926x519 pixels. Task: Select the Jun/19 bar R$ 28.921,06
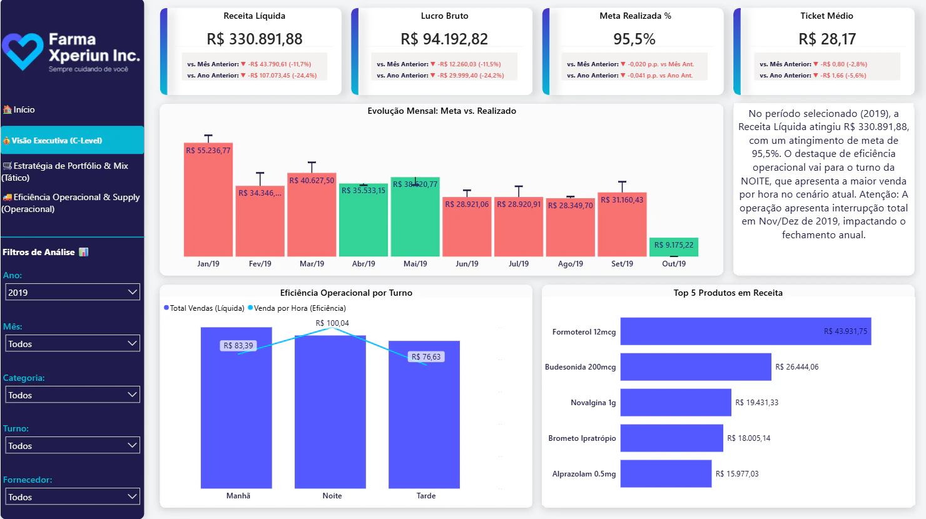pos(467,226)
